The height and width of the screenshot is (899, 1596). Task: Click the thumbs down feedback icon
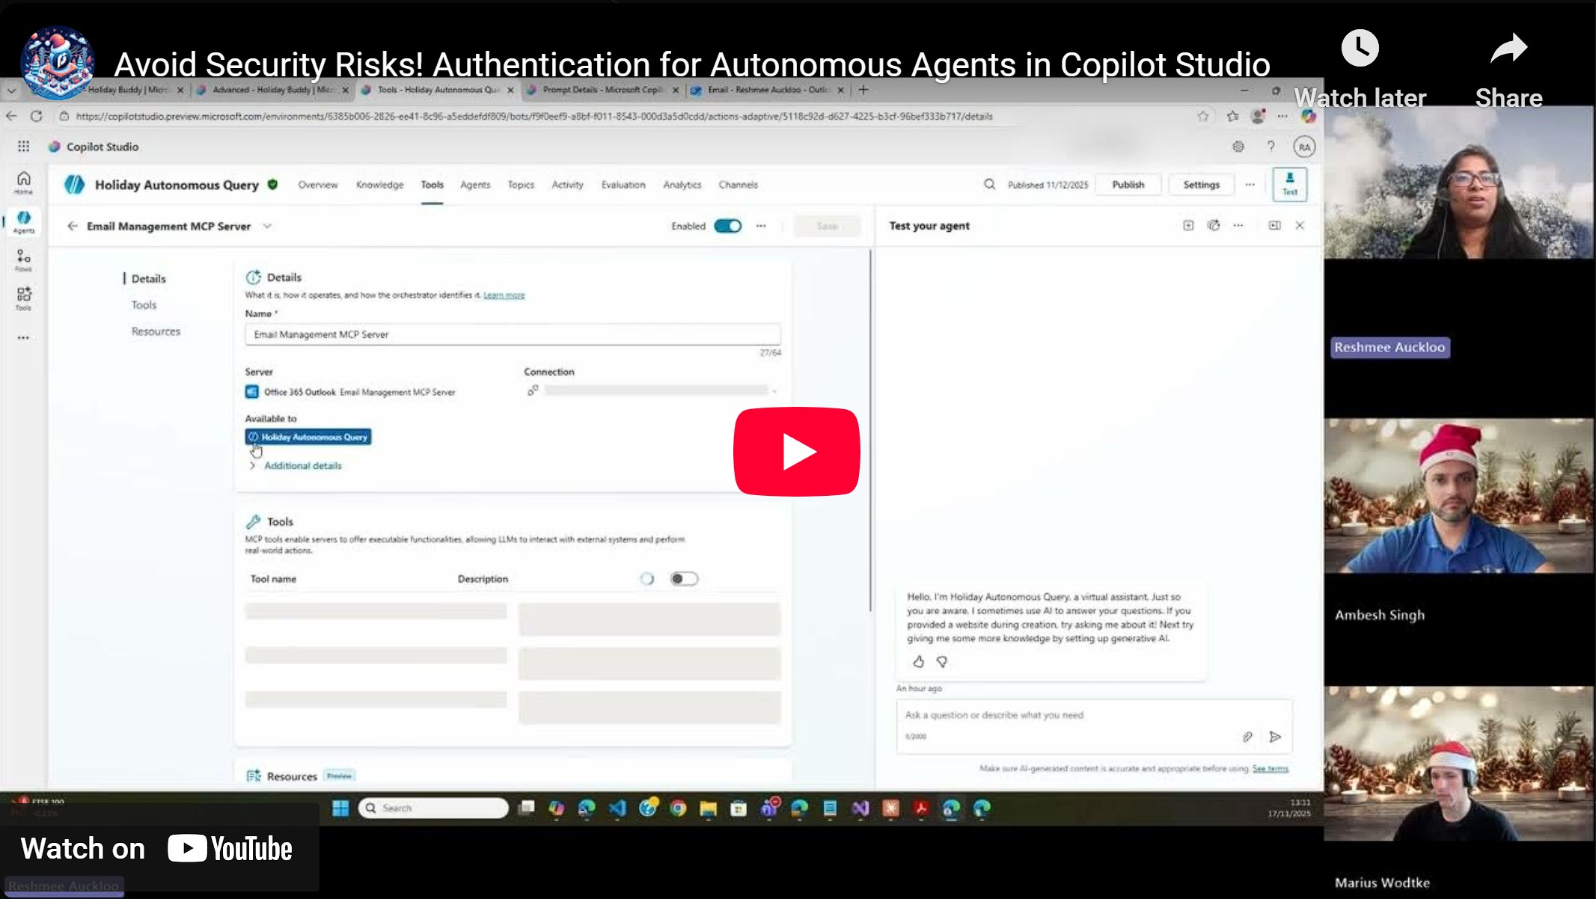pos(942,661)
